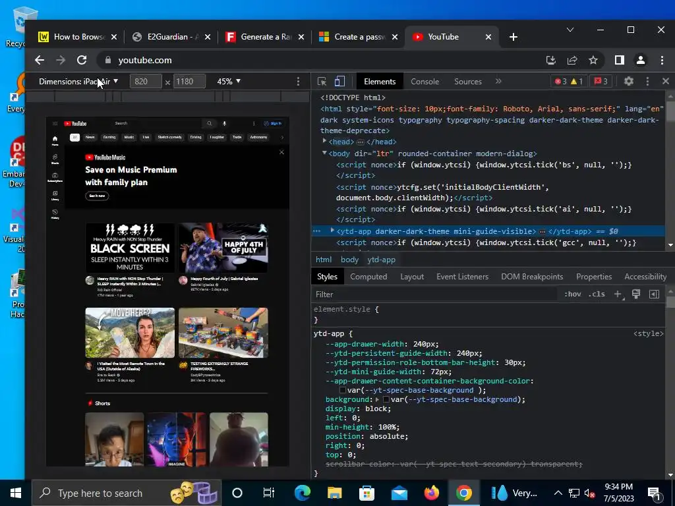Dismiss the YouTube Music banner
The height and width of the screenshot is (506, 675).
pyautogui.click(x=281, y=152)
